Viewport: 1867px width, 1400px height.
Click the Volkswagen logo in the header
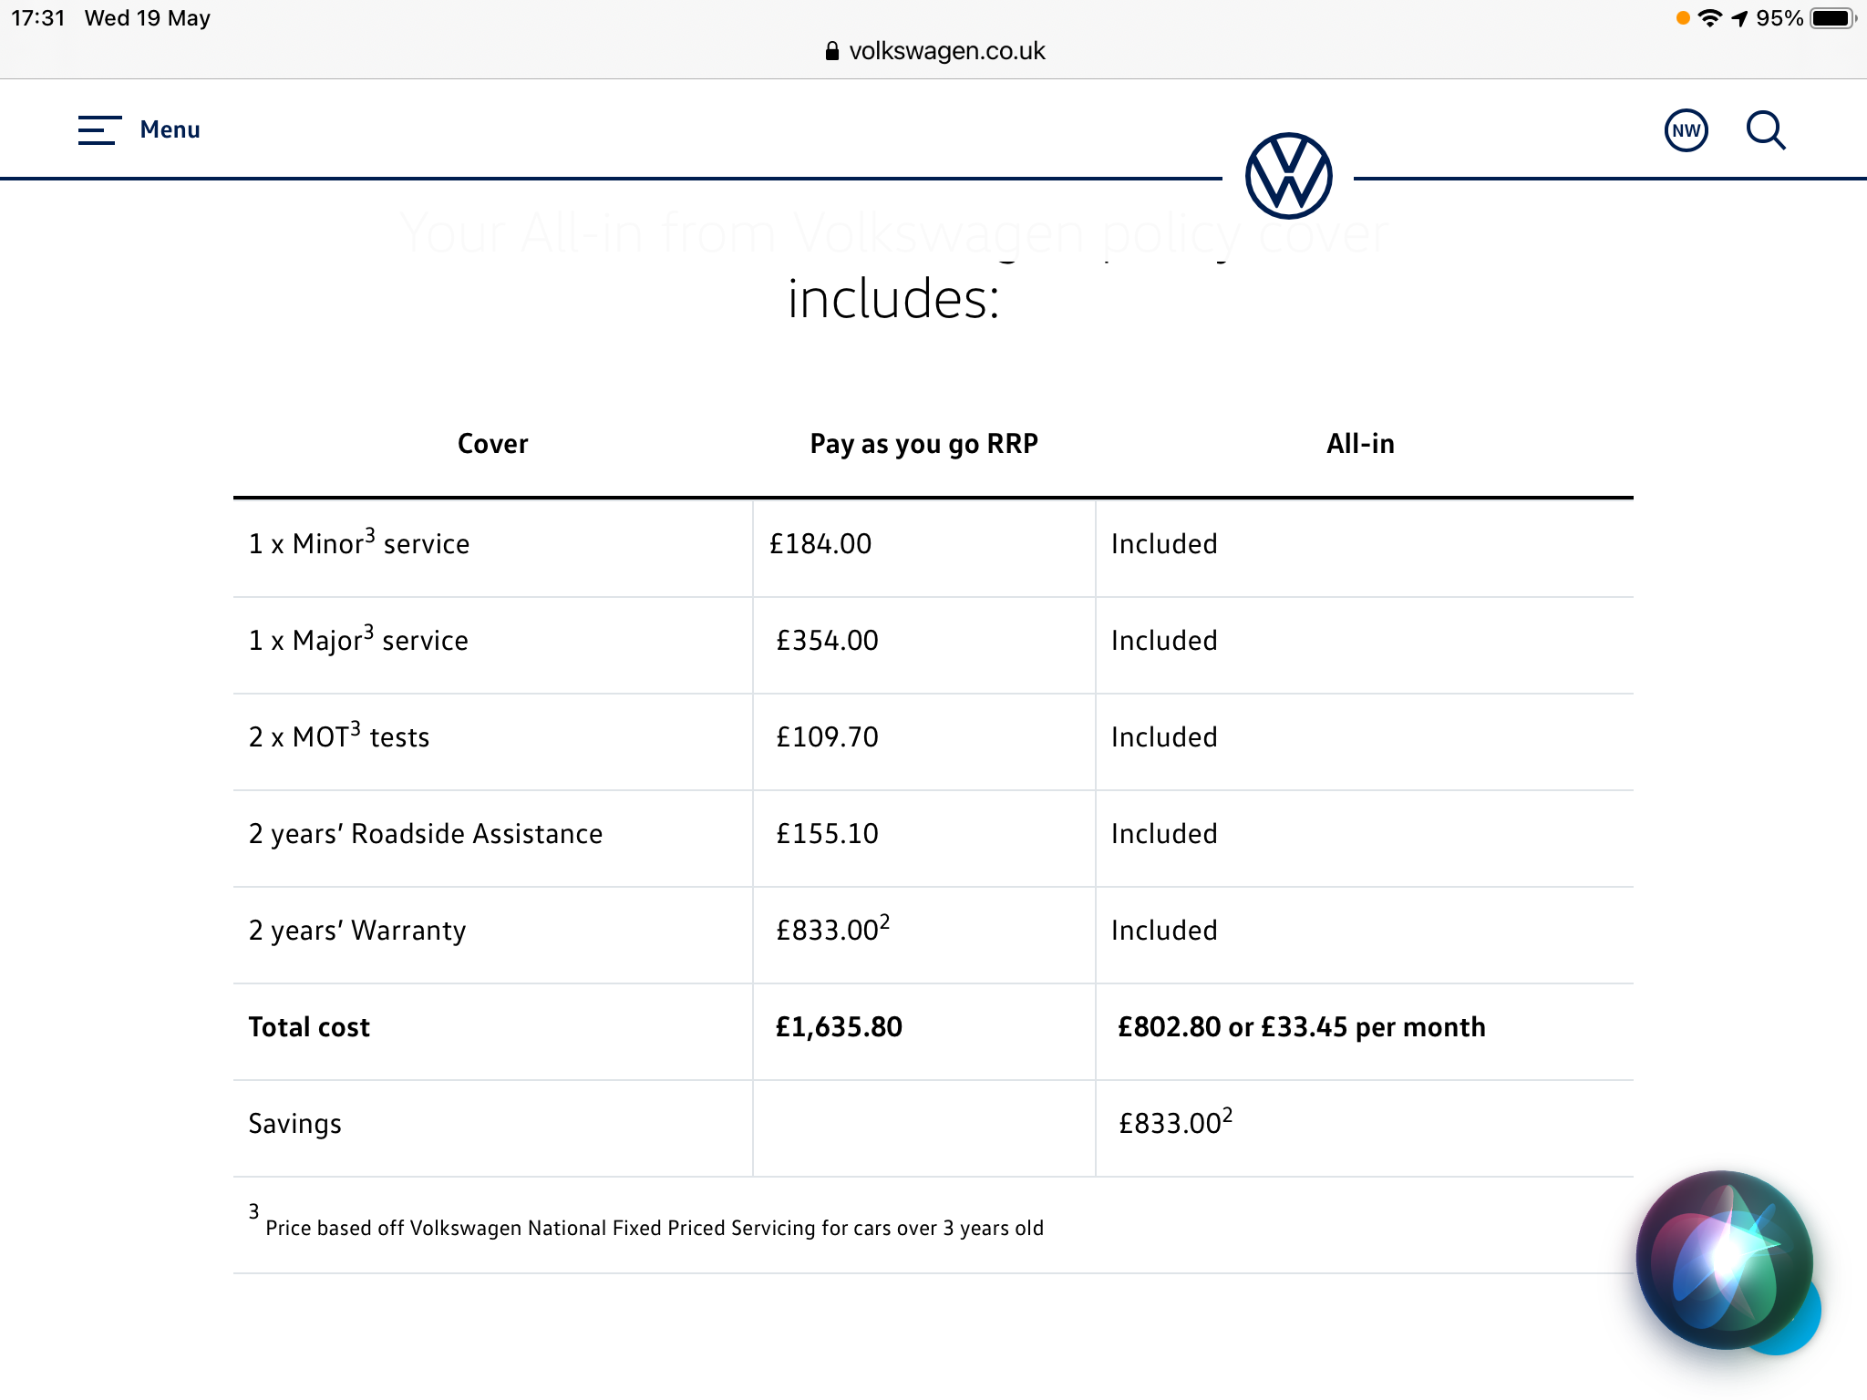click(1289, 176)
